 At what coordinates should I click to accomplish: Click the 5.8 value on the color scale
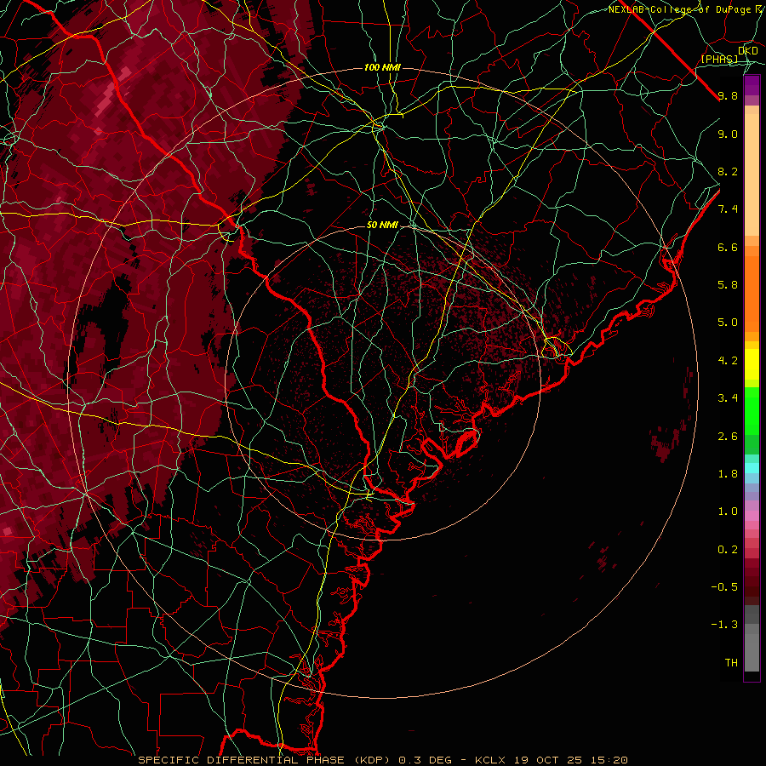pyautogui.click(x=728, y=285)
